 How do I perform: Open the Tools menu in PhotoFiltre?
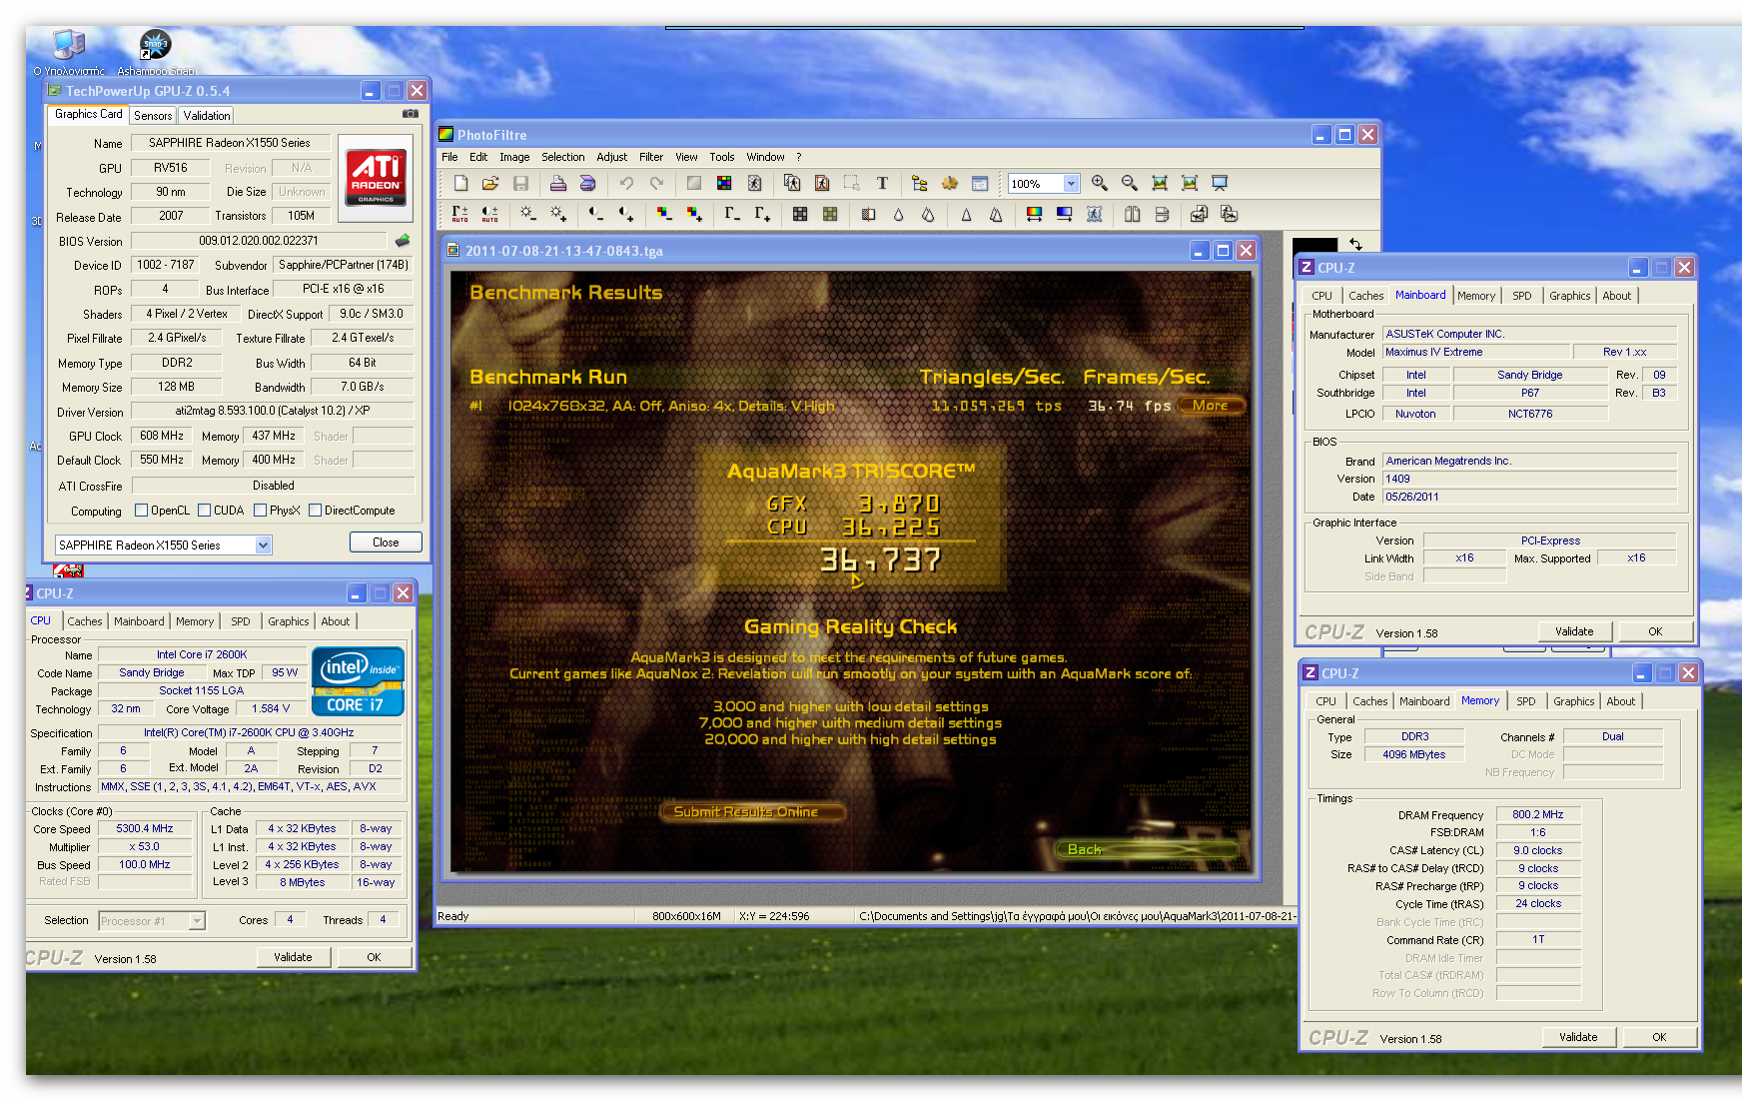pos(722,157)
